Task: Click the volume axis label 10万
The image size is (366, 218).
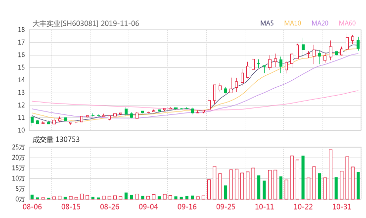Action: pyautogui.click(x=18, y=178)
